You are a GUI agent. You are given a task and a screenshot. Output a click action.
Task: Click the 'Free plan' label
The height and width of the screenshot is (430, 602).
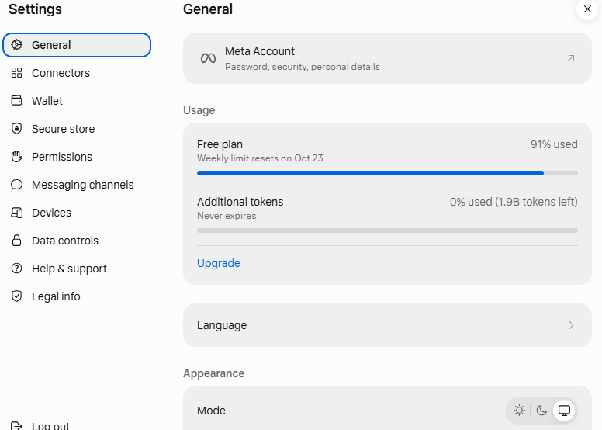(220, 144)
